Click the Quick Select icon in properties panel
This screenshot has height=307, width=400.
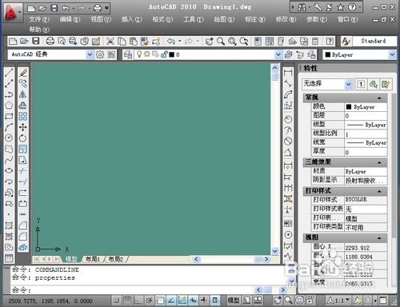coord(386,84)
